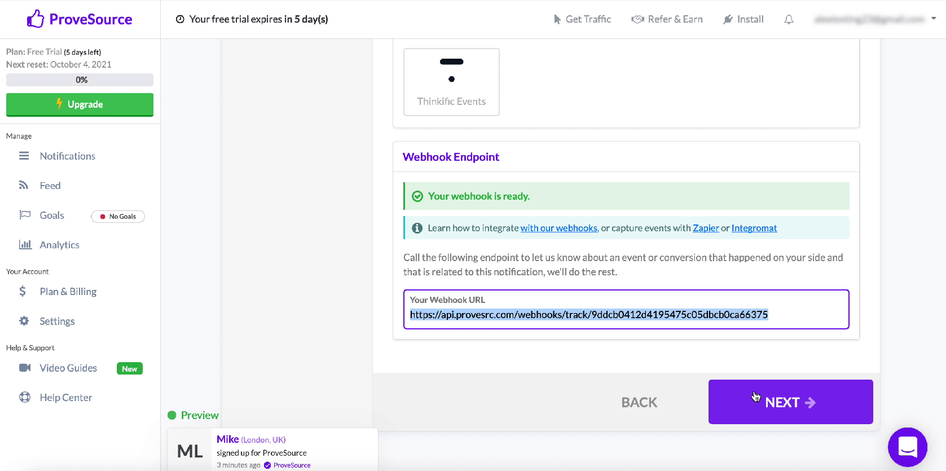Click 'signed up for ProveSource' text
The image size is (946, 471).
click(262, 453)
